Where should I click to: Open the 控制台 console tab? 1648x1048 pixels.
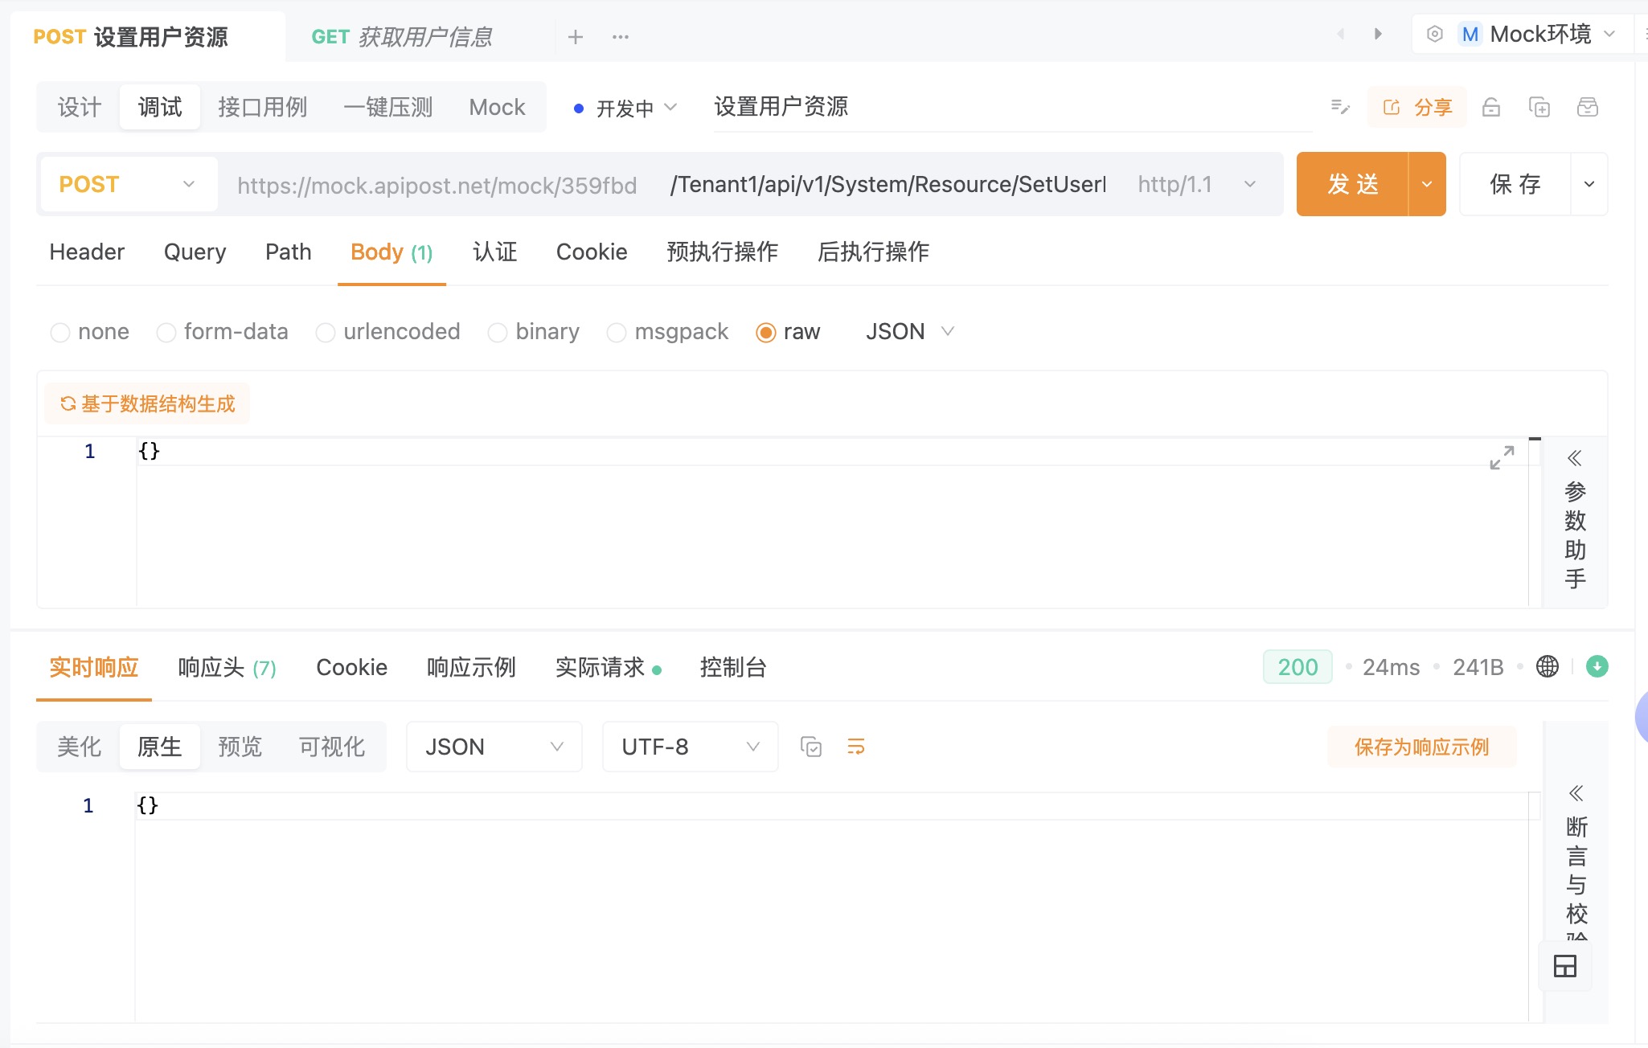734,667
